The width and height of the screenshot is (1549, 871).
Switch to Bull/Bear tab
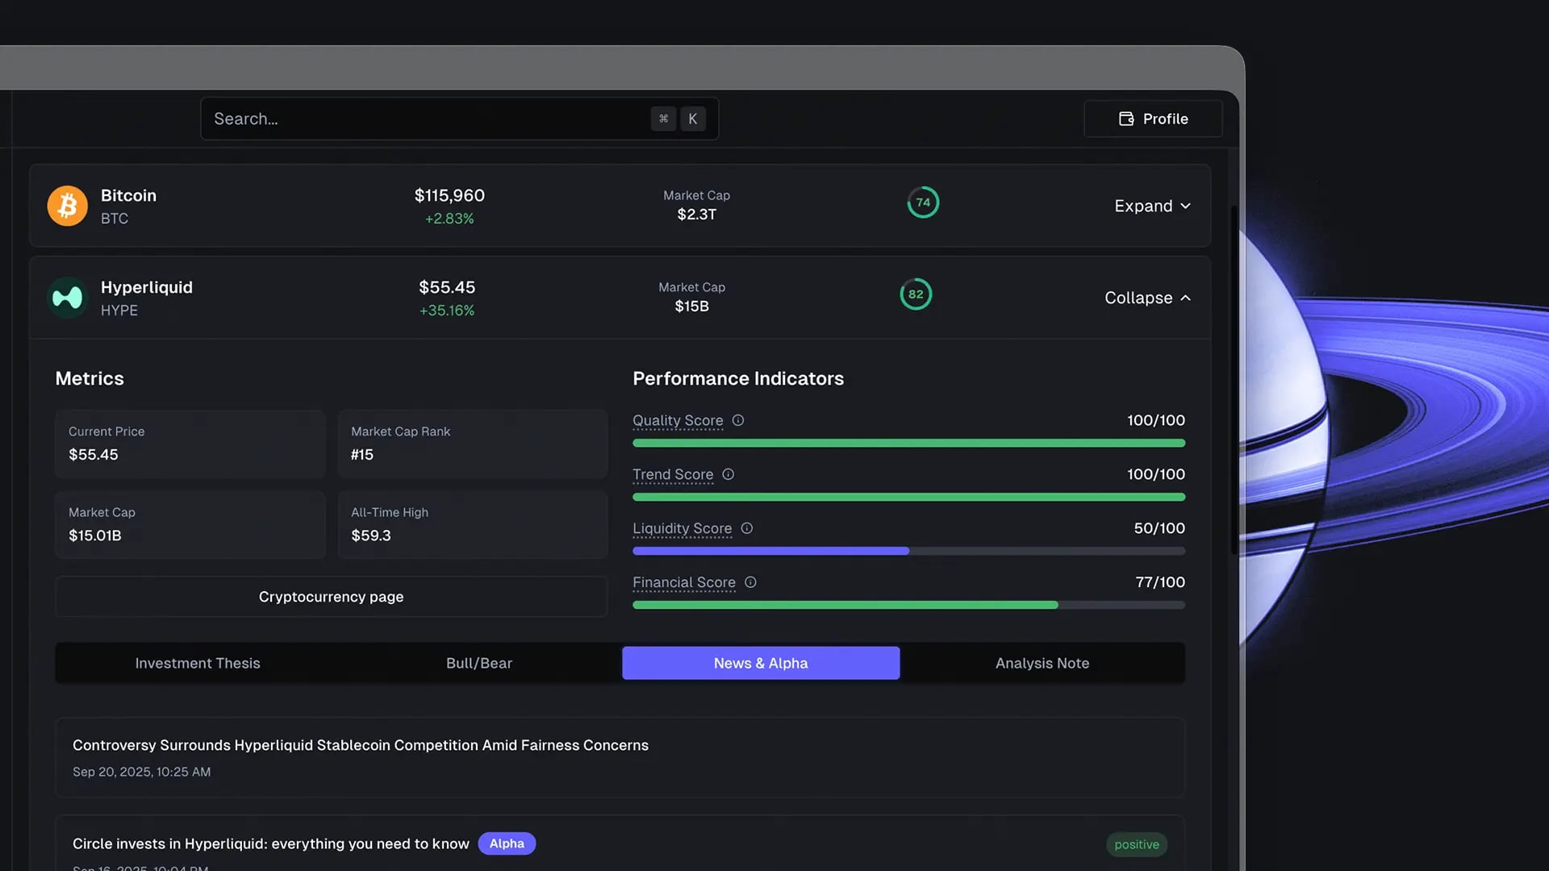(479, 663)
